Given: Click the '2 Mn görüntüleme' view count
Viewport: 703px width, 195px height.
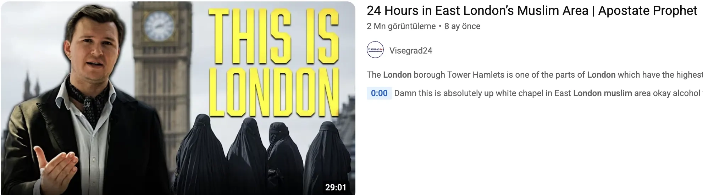Looking at the screenshot, I should pyautogui.click(x=401, y=26).
